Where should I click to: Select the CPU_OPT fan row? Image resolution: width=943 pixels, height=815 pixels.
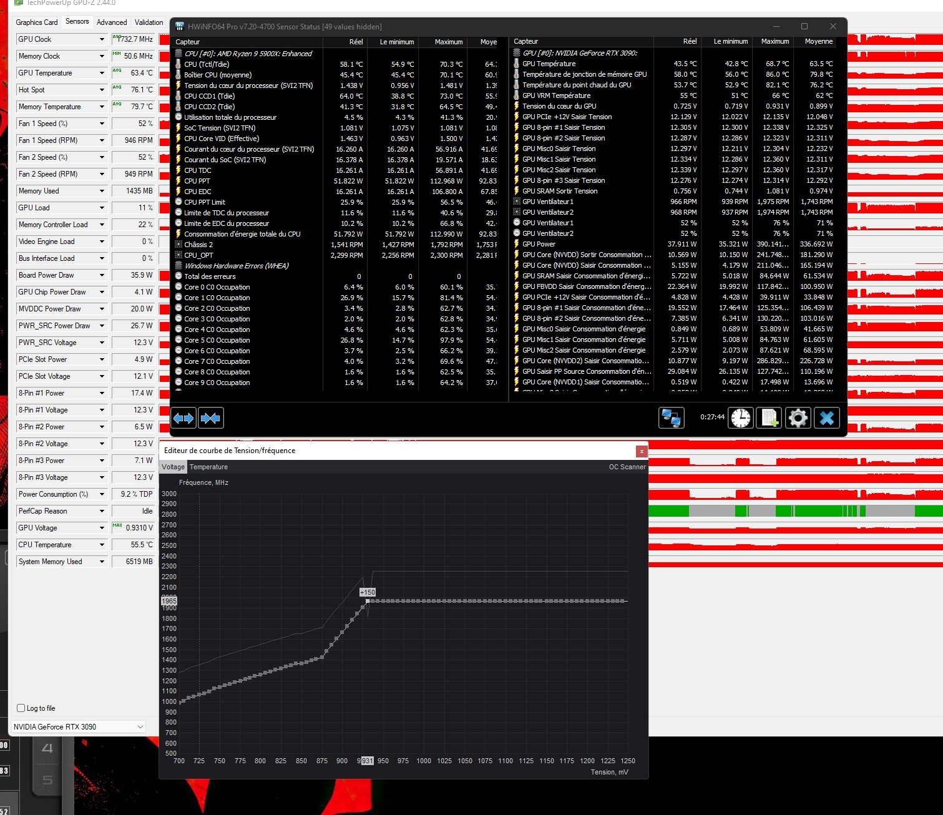click(336, 255)
